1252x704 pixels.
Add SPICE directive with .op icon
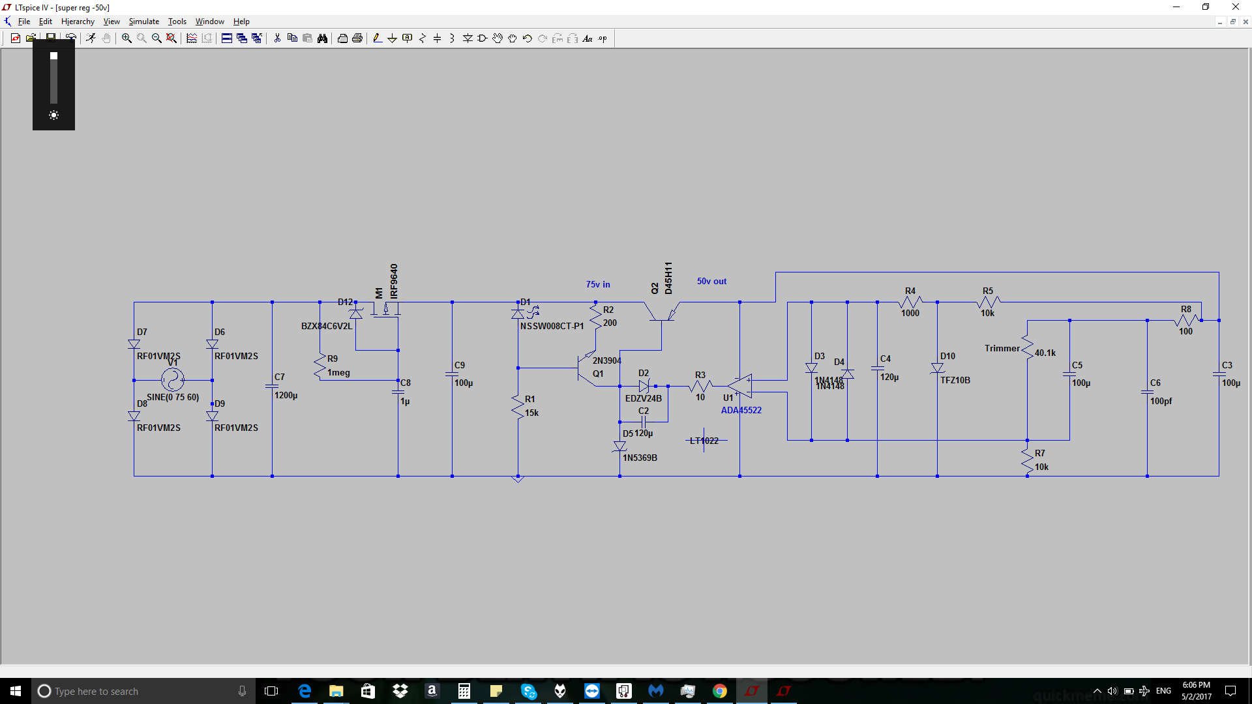click(603, 38)
